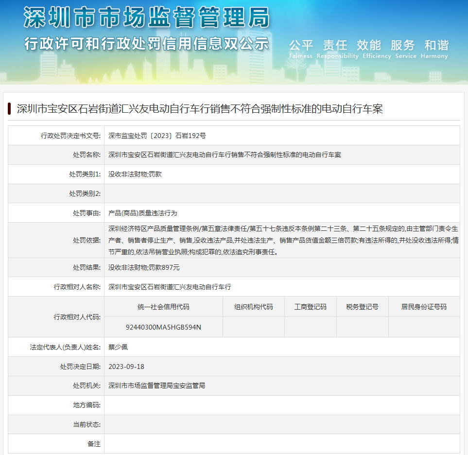This screenshot has width=468, height=455.
Task: Click the 和谐 Harmony slogan text
Action: click(434, 49)
